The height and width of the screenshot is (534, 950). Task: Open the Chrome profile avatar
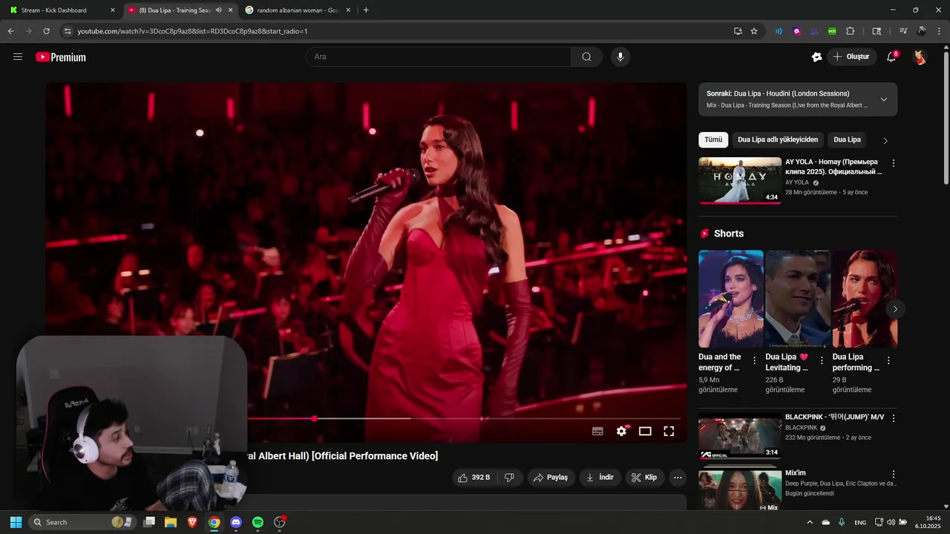coord(922,31)
